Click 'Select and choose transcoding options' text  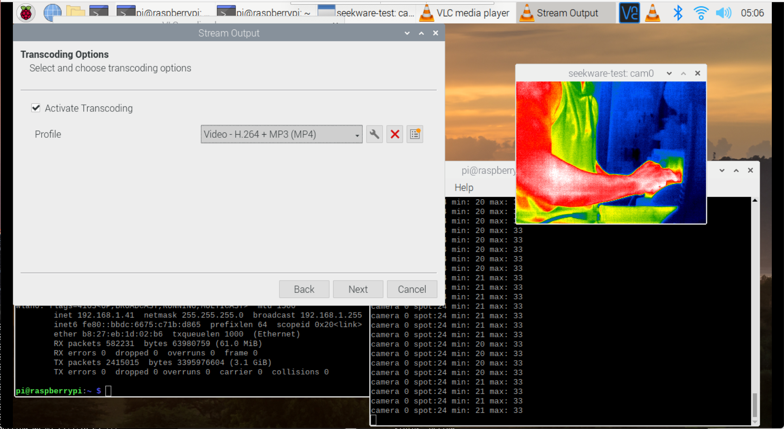coord(110,68)
